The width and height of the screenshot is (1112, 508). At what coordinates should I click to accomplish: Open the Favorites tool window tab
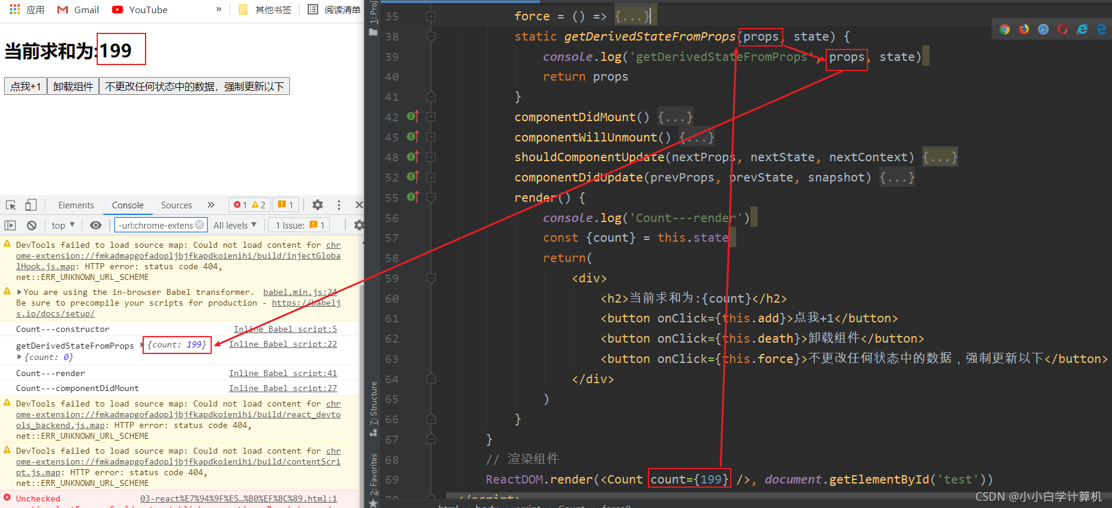(x=373, y=480)
